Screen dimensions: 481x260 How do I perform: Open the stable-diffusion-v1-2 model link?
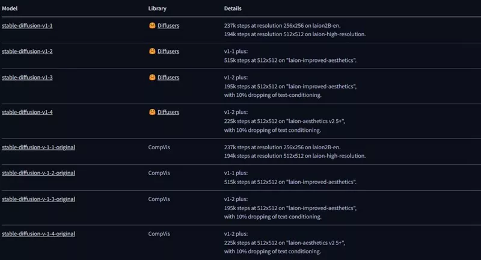(27, 51)
